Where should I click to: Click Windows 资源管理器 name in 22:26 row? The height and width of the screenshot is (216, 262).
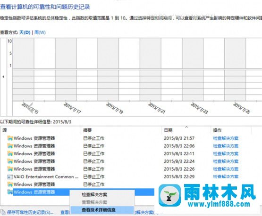click(x=34, y=169)
